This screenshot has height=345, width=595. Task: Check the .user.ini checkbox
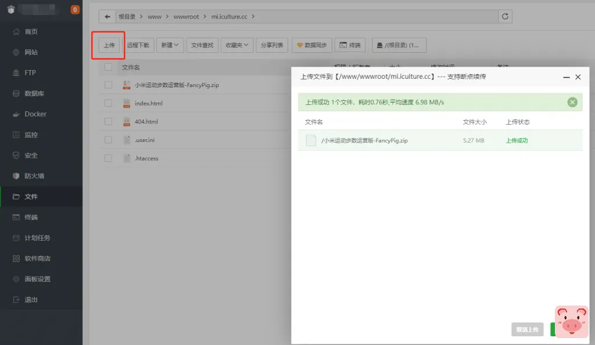point(108,140)
